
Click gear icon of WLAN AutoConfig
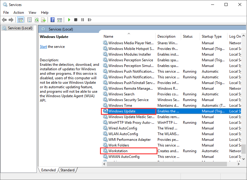105,134
